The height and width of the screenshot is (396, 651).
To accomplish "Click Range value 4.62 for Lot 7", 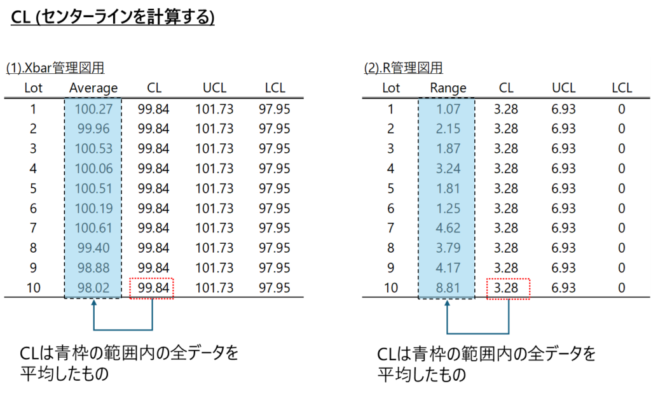I will pyautogui.click(x=448, y=228).
